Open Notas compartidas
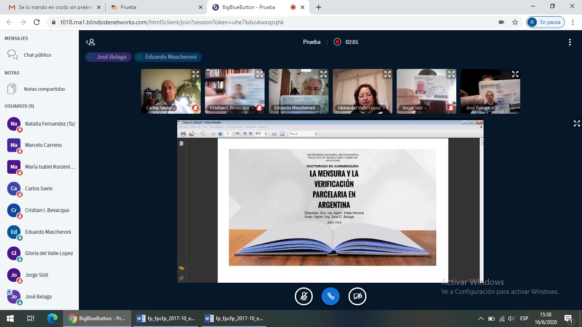 point(44,89)
